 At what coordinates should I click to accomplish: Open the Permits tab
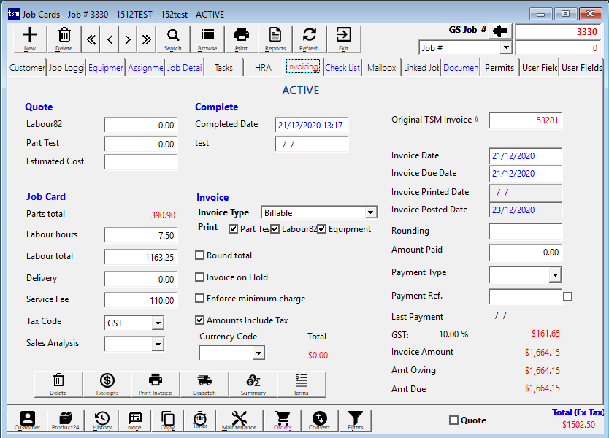(x=499, y=68)
